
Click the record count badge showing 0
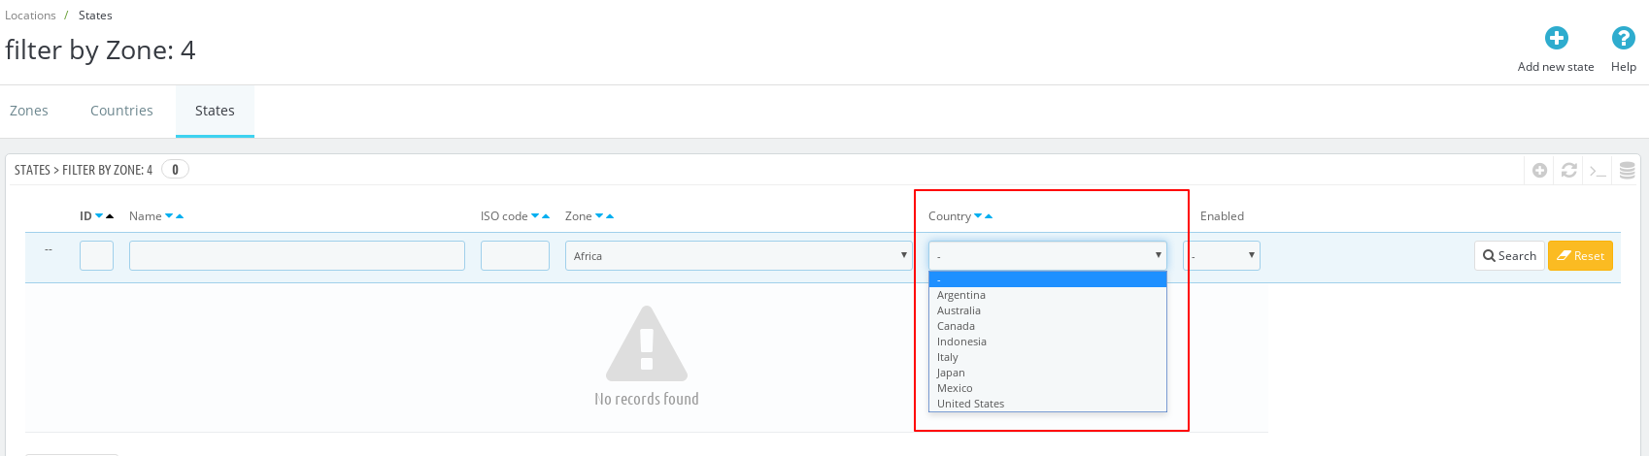[175, 170]
